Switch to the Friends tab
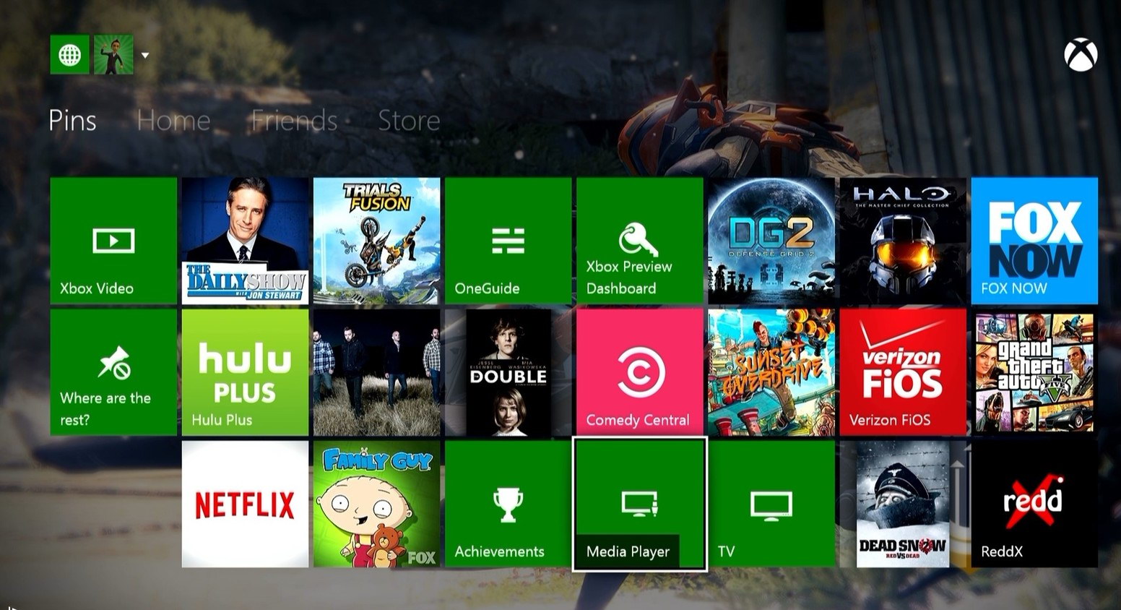Viewport: 1121px width, 610px height. point(294,120)
